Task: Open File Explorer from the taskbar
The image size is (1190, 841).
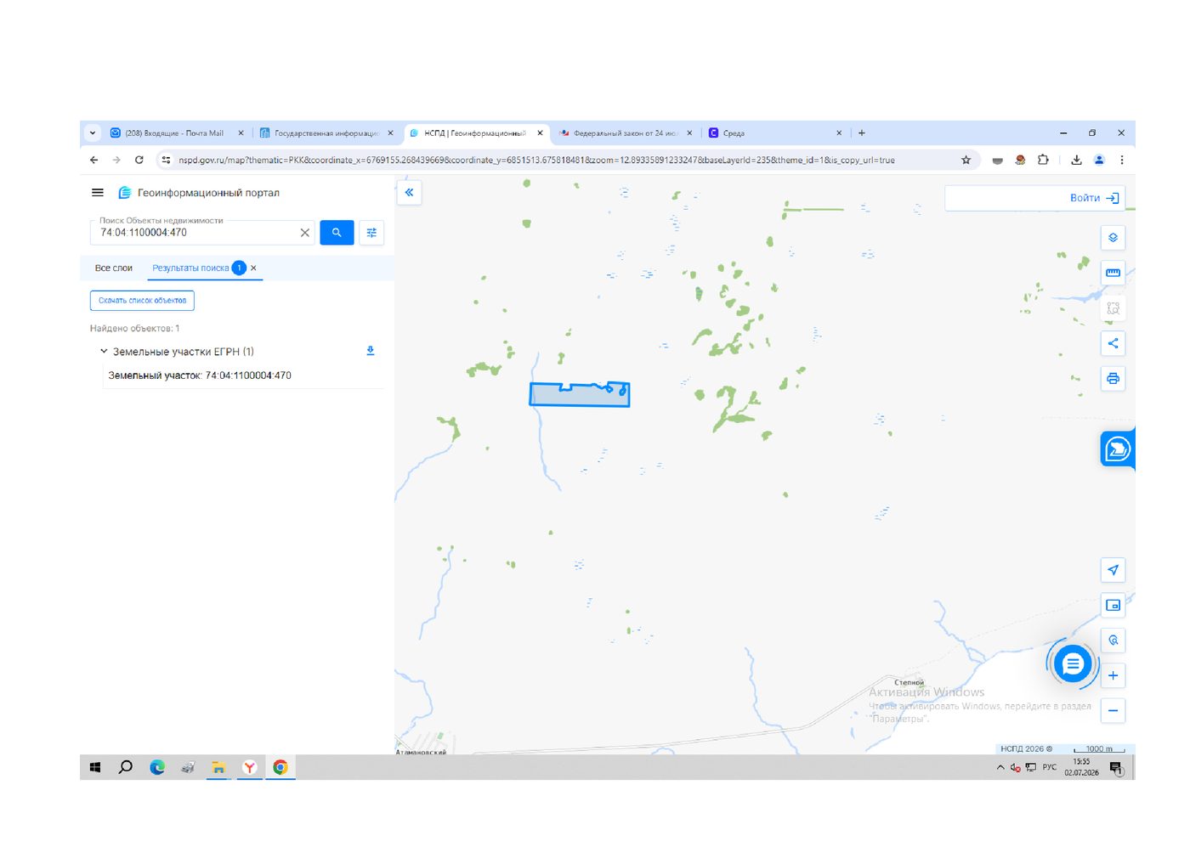Action: tap(218, 767)
